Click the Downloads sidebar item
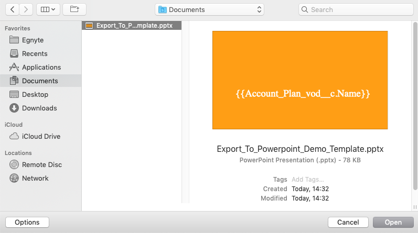The width and height of the screenshot is (418, 233). [39, 108]
